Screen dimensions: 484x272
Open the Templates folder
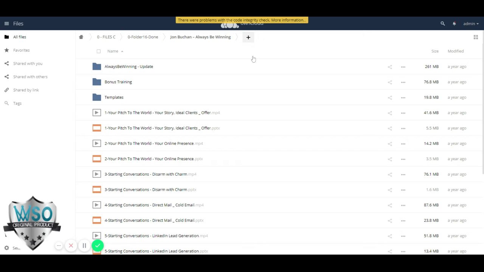tap(114, 97)
